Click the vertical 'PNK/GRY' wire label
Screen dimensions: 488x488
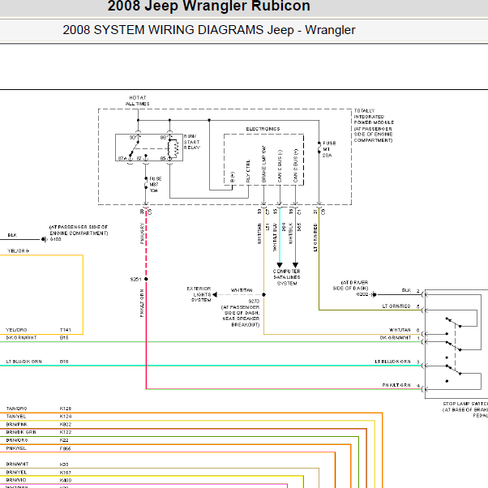point(142,233)
